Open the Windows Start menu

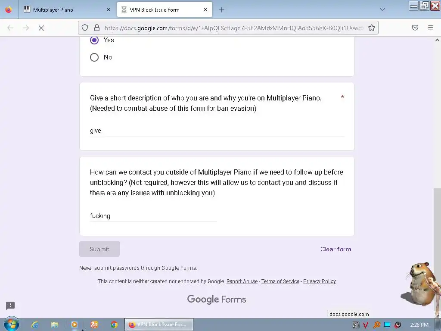[11, 324]
